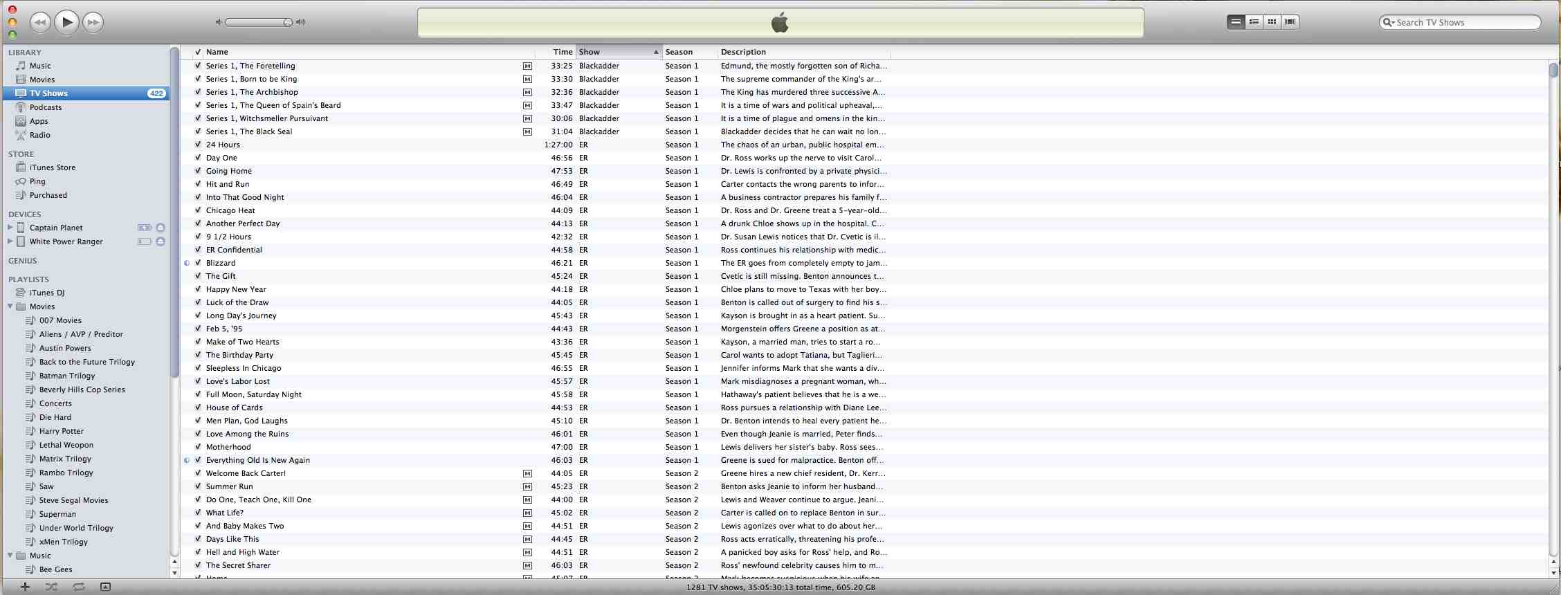Reverse sort on the Show column
Screen dimensions: 1561x595
pos(619,52)
